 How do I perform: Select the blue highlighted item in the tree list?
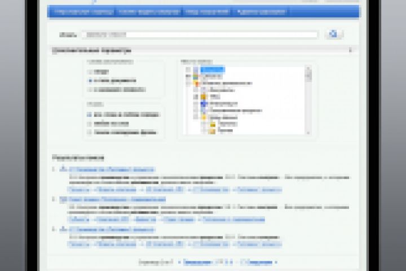coord(212,69)
